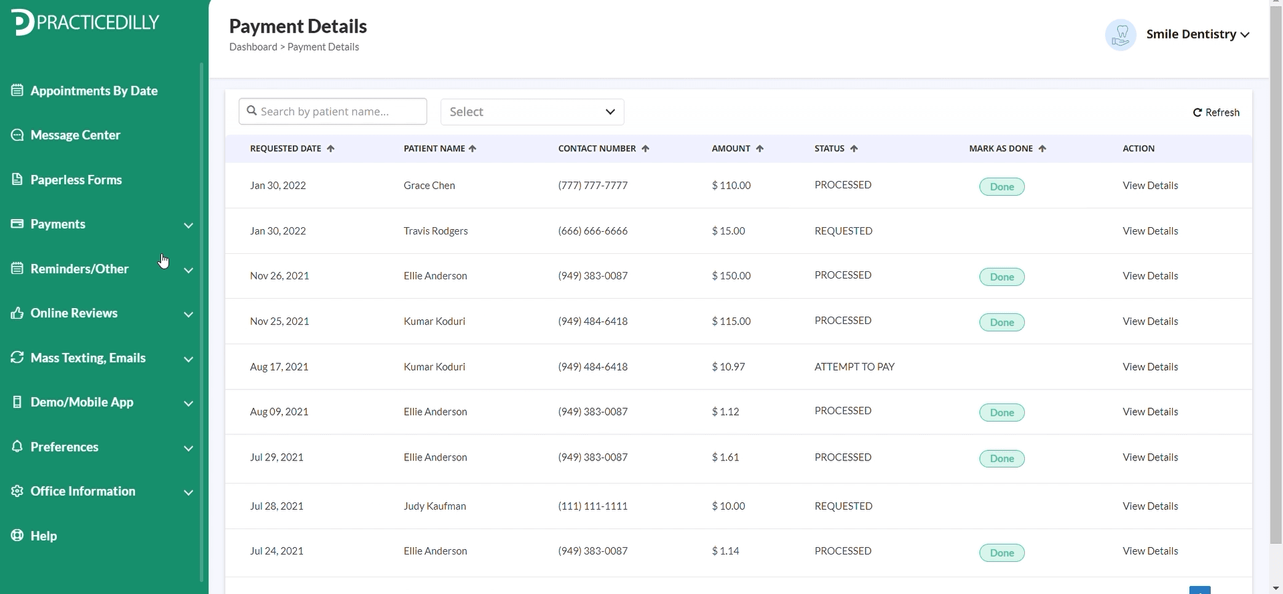Image resolution: width=1283 pixels, height=594 pixels.
Task: Click the Message Center chat icon
Action: tap(17, 135)
